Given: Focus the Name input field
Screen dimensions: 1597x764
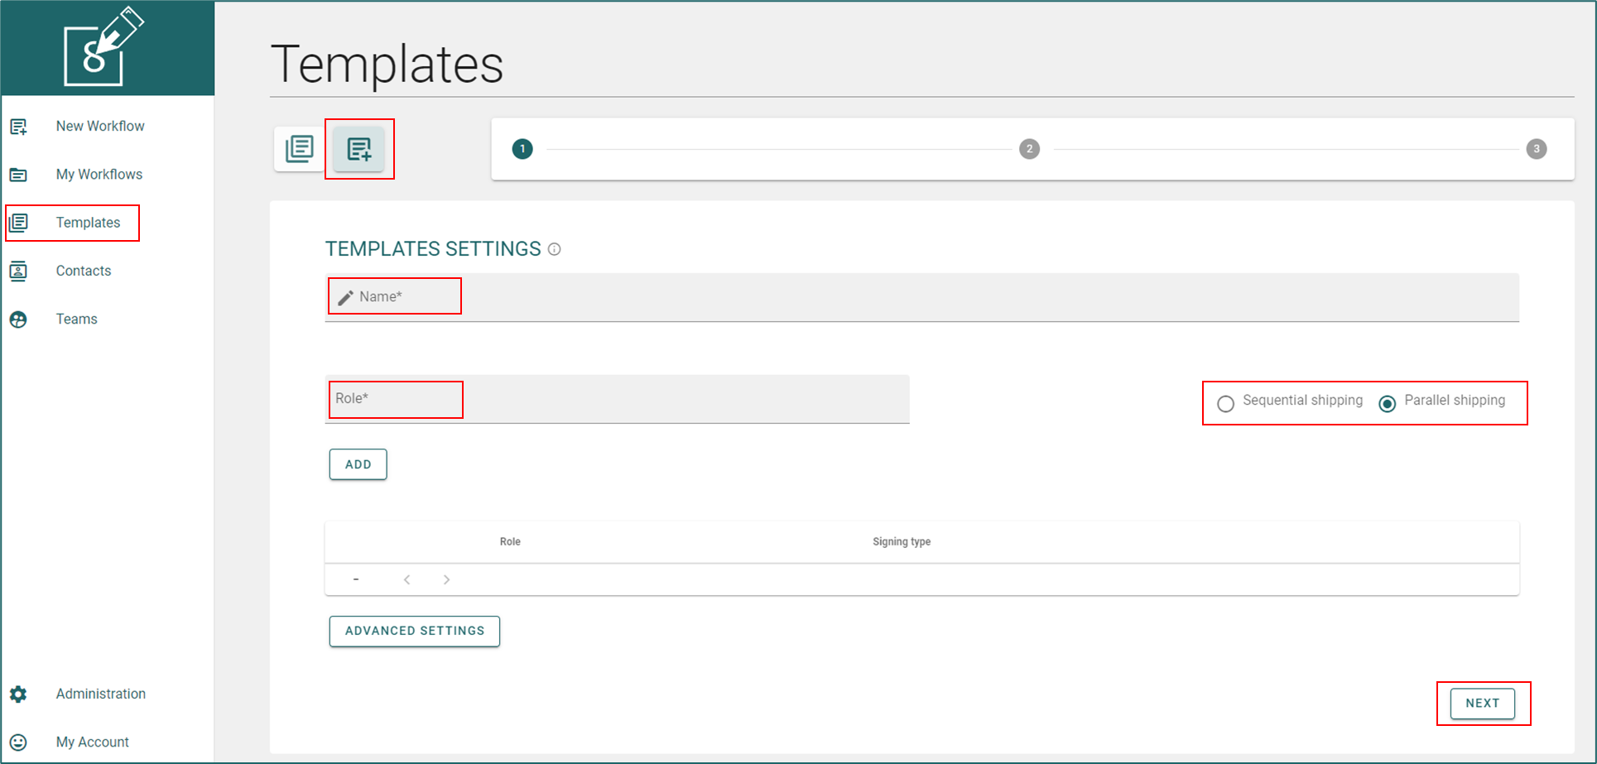Looking at the screenshot, I should tap(922, 297).
